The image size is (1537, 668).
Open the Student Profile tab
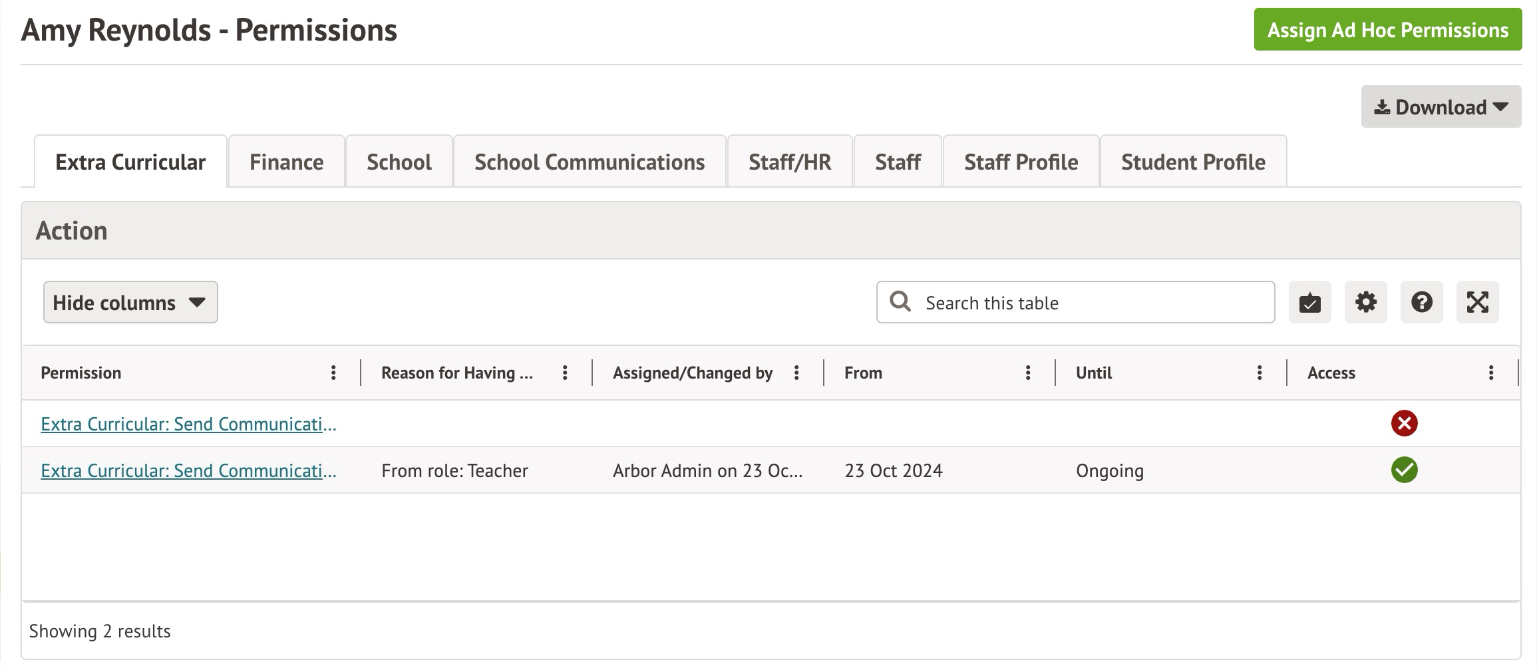click(x=1192, y=162)
